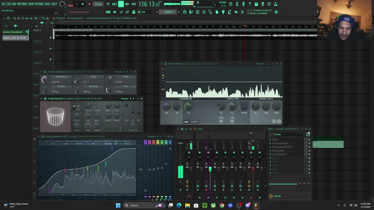This screenshot has width=374, height=210.
Task: Open the EDIT menu
Action: [9, 4]
